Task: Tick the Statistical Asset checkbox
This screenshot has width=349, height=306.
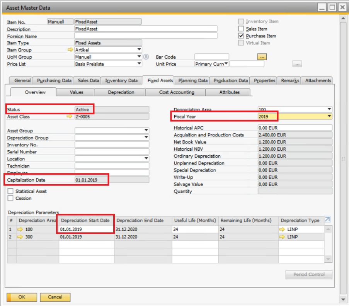Action: coord(10,191)
